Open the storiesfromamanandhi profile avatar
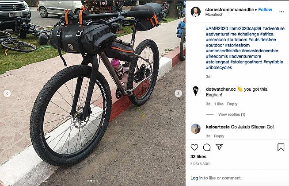The height and width of the screenshot is (186, 289). 196,12
